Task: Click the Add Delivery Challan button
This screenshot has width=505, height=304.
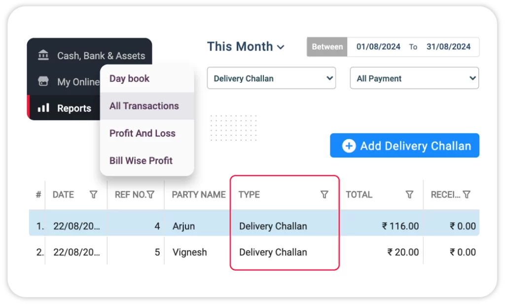Action: (404, 146)
